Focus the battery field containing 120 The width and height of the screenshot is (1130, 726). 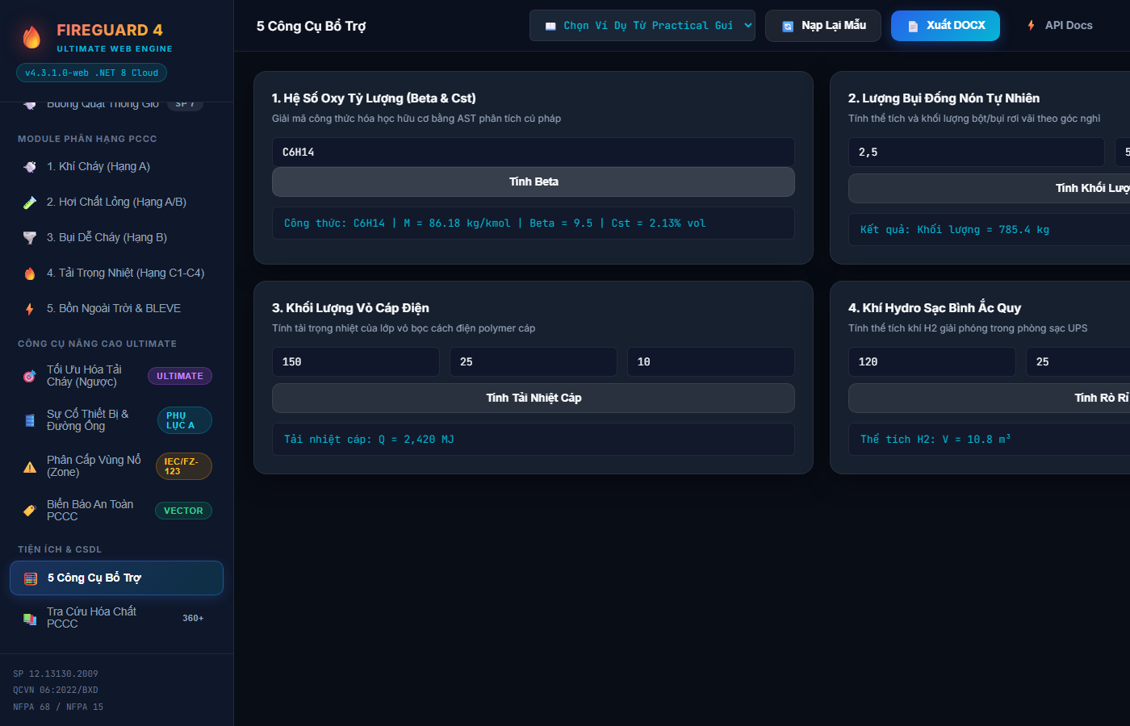[932, 362]
